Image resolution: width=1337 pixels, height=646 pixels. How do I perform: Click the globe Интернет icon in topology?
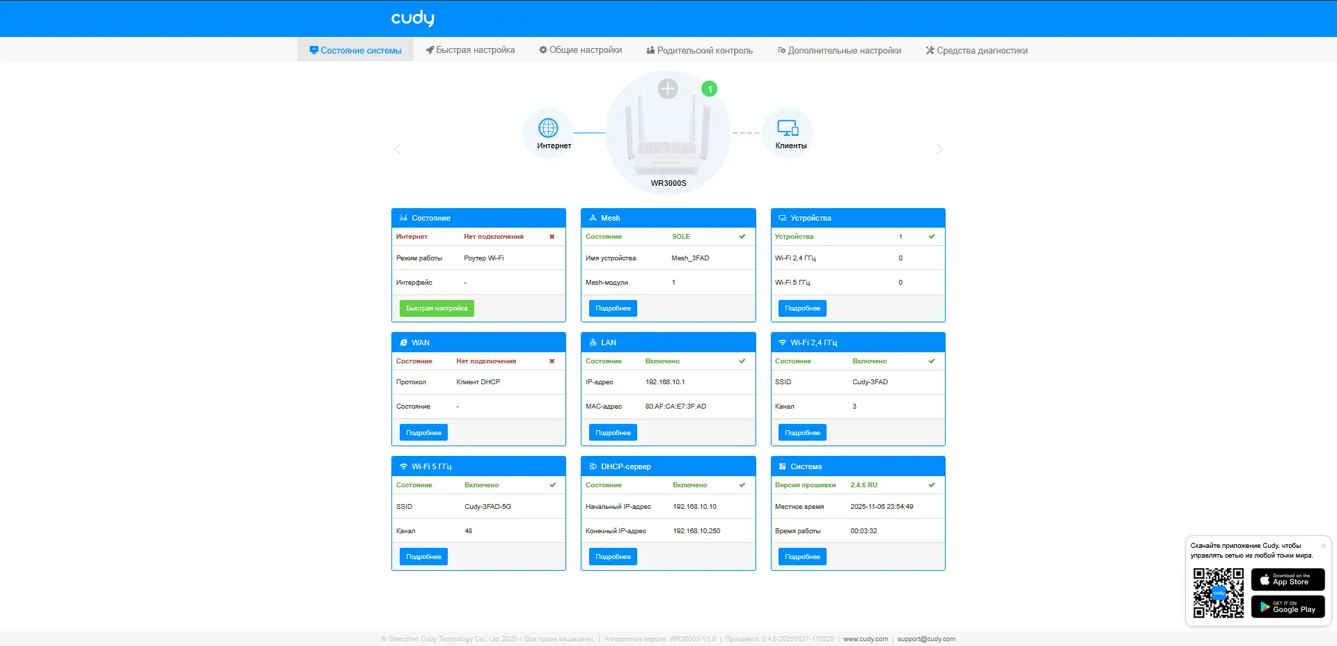pos(549,127)
